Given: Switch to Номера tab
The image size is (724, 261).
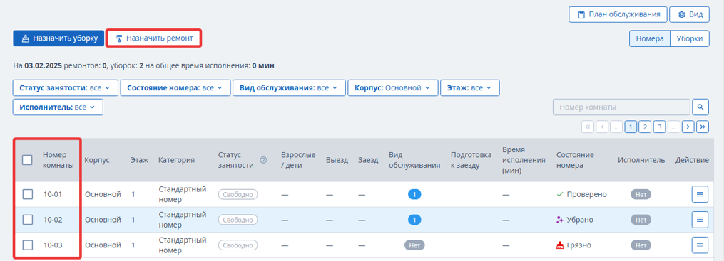Looking at the screenshot, I should [x=650, y=38].
